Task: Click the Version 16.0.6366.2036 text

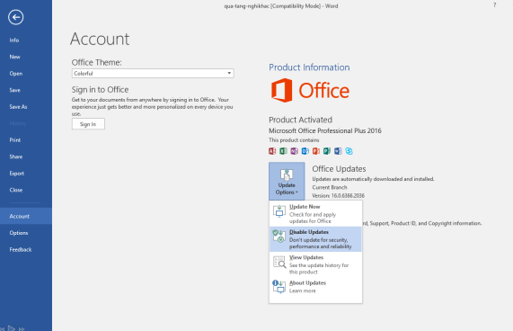Action: [x=339, y=196]
